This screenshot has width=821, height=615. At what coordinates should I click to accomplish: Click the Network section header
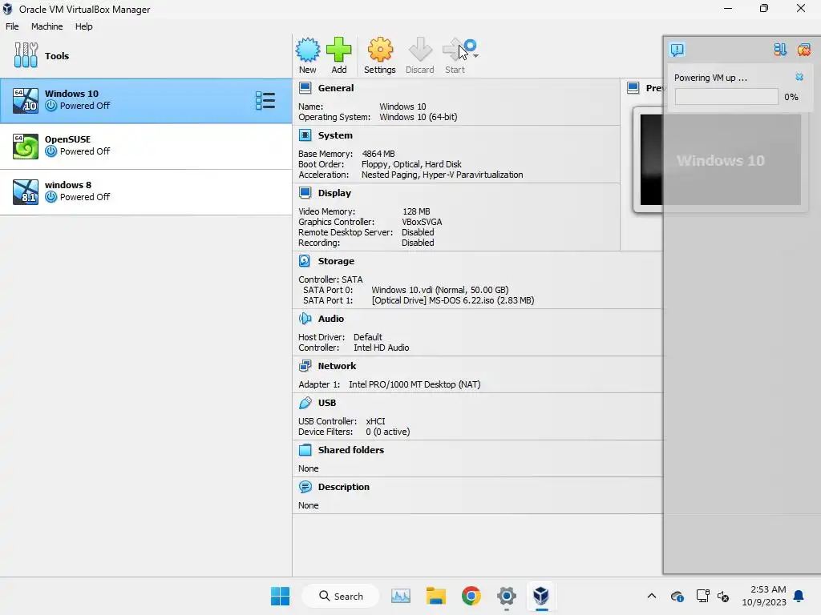click(337, 366)
